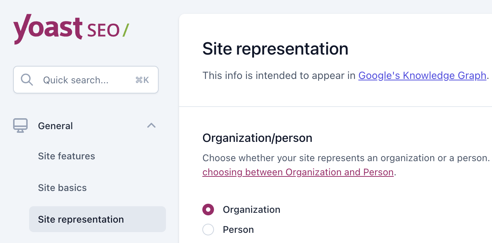Screen dimensions: 492x243
Task: Open the Site features settings page
Action: (x=66, y=156)
